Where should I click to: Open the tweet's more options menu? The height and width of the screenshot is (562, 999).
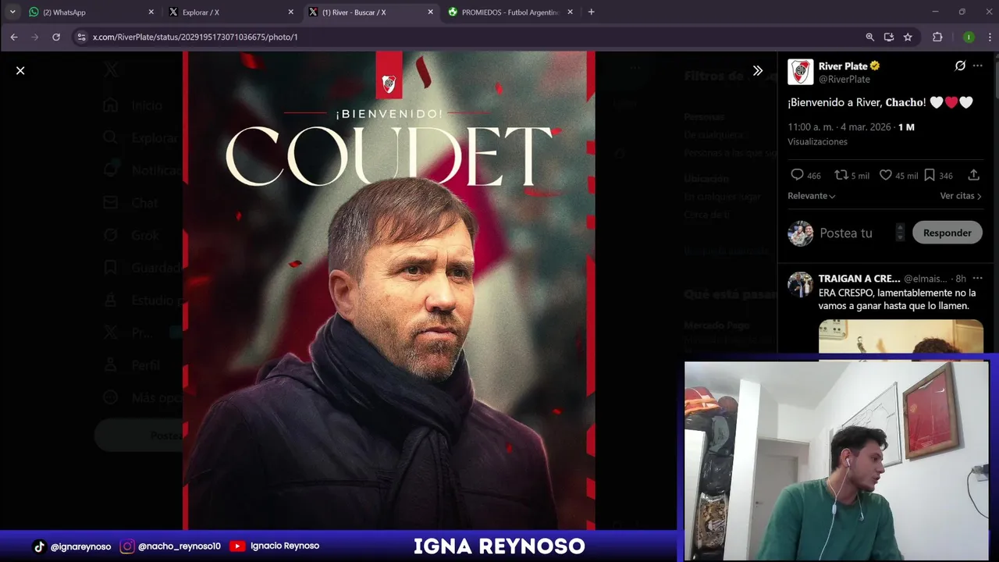(x=977, y=66)
